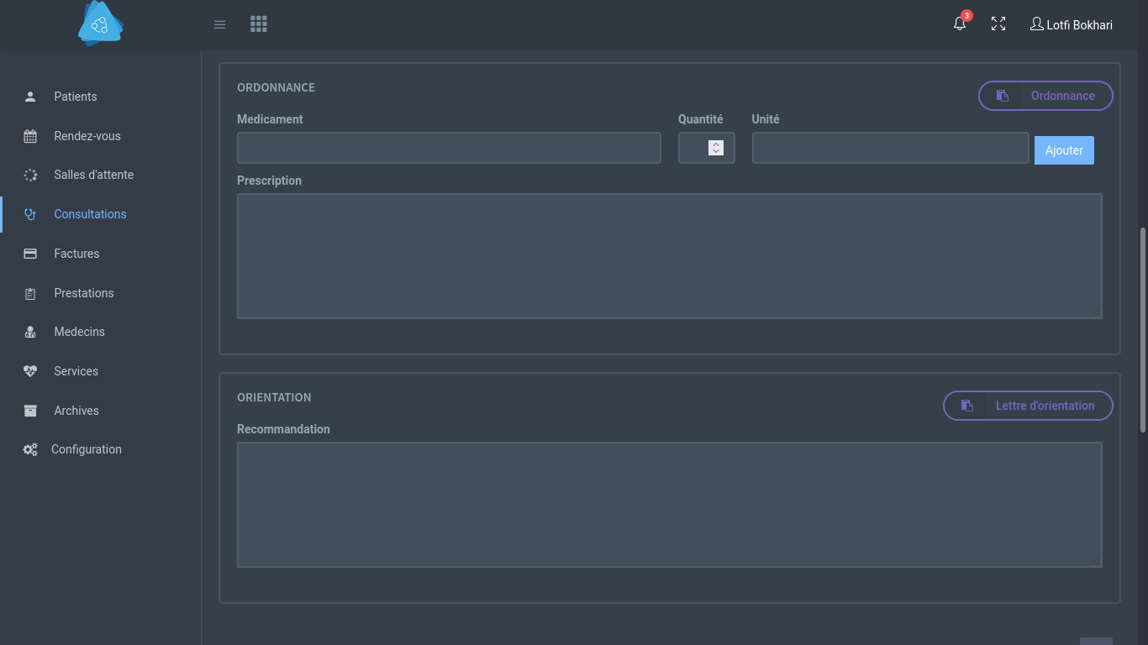
Task: Click the Recommandation label
Action: coord(283,429)
